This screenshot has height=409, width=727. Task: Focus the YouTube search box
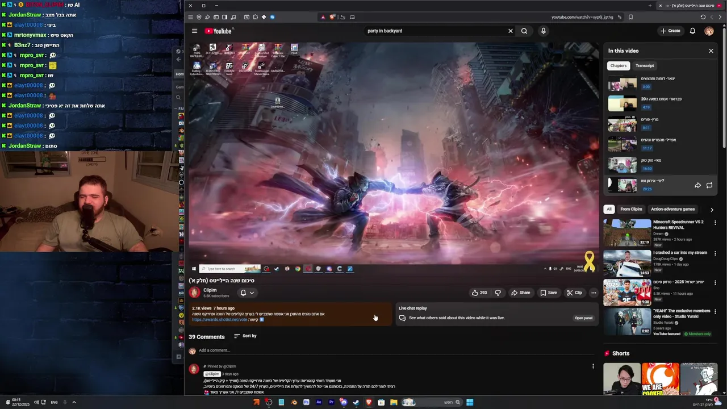pos(434,31)
